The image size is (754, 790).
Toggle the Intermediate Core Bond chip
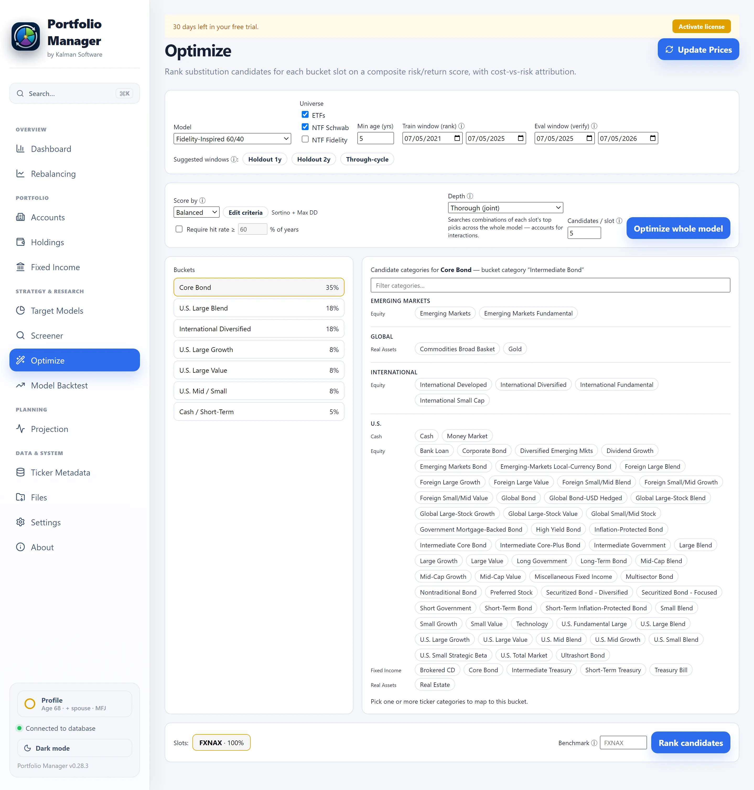click(453, 545)
